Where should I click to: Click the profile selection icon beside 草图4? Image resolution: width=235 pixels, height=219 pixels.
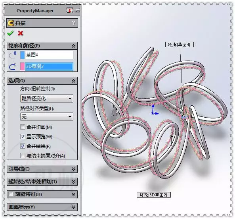(x=13, y=55)
